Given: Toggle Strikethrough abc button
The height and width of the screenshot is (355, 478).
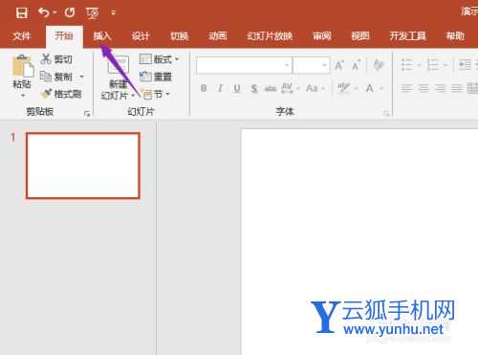Looking at the screenshot, I should (271, 88).
